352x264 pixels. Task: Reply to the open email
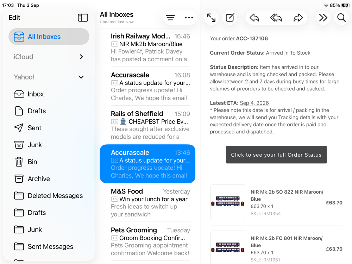tap(254, 18)
